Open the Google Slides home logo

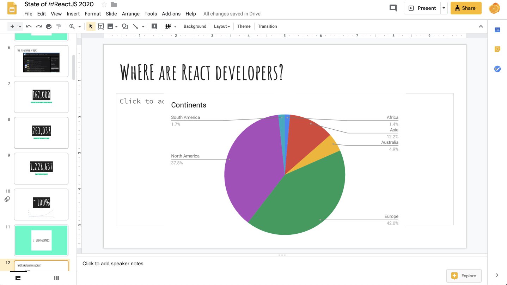[12, 8]
